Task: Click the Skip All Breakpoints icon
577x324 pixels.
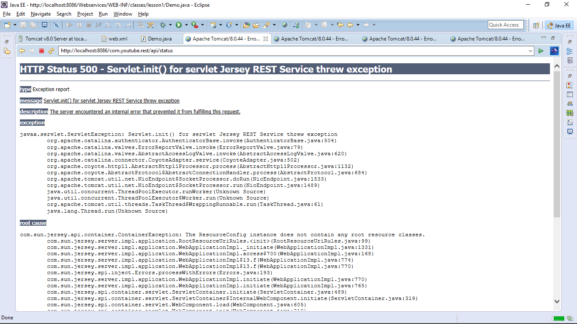Action: (x=57, y=25)
